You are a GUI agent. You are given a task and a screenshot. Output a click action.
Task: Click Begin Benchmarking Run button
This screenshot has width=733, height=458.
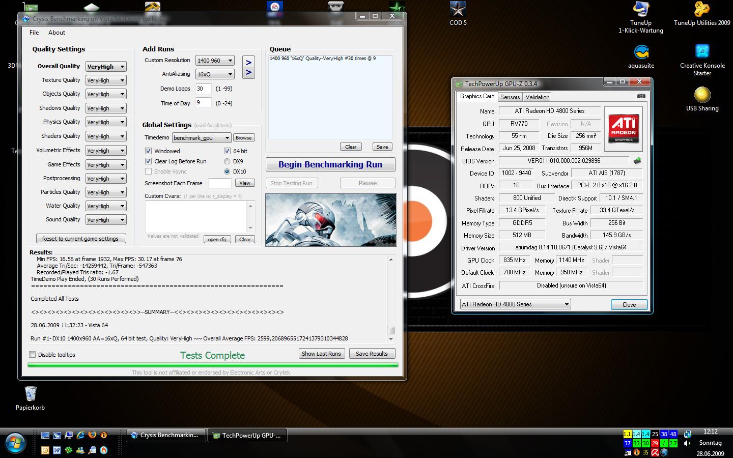330,164
